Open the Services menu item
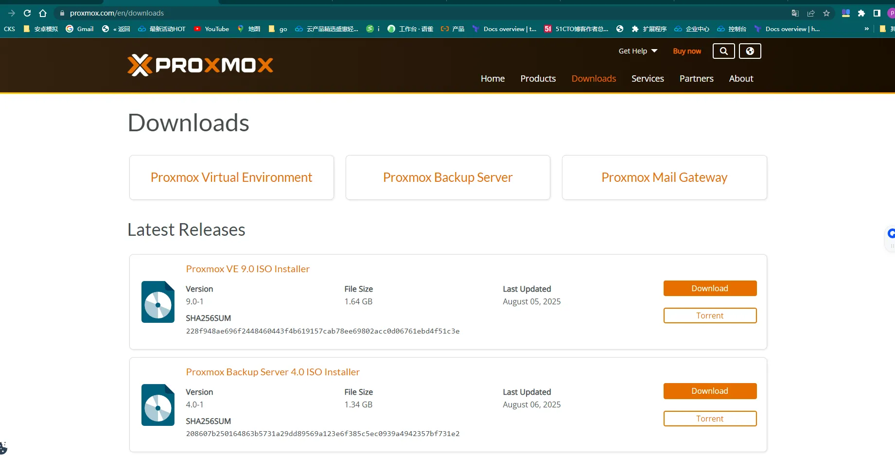895x456 pixels. (x=648, y=78)
